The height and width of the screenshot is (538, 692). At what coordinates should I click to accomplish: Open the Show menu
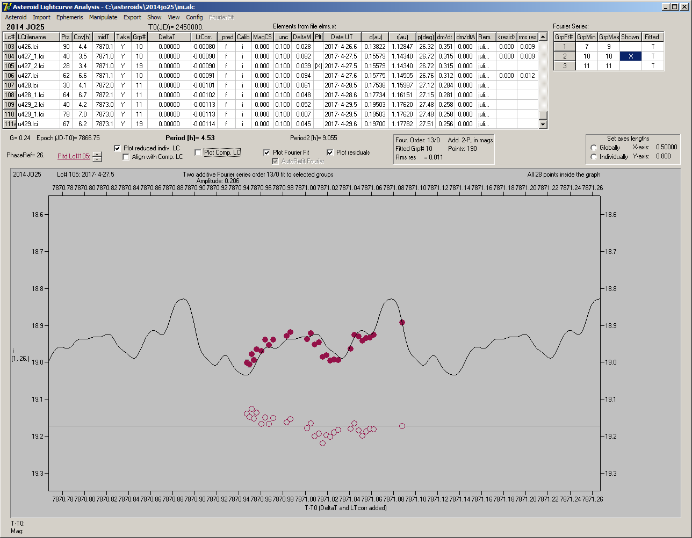[154, 17]
